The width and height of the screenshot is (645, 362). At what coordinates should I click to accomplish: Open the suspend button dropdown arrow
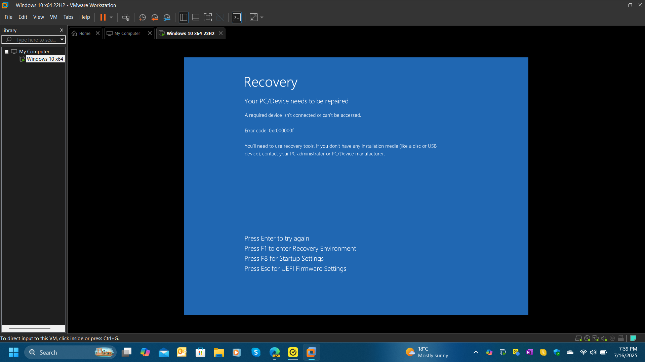(111, 17)
